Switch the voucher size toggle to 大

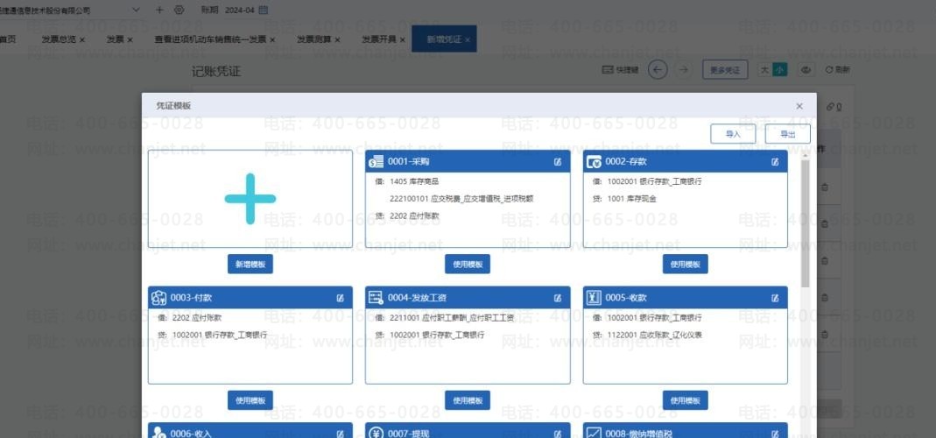coord(764,70)
